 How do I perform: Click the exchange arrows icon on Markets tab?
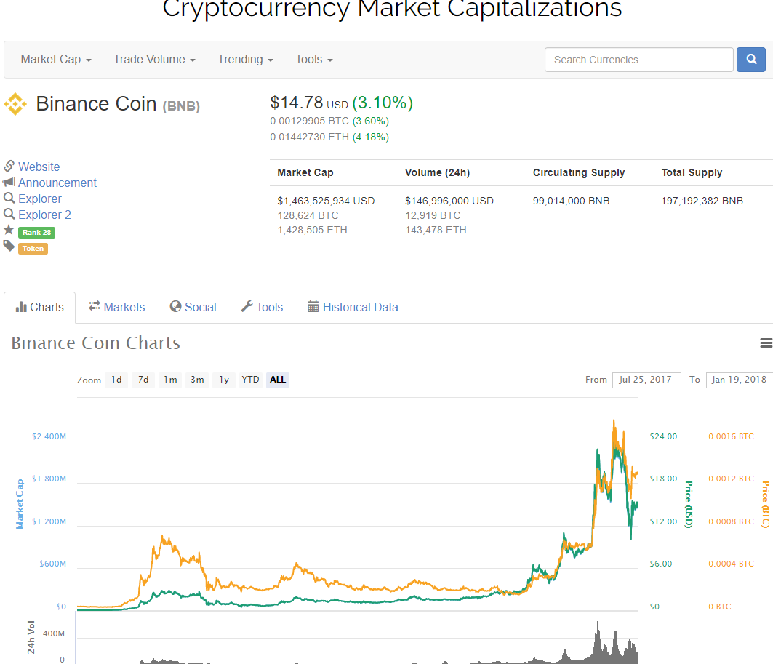coord(94,307)
